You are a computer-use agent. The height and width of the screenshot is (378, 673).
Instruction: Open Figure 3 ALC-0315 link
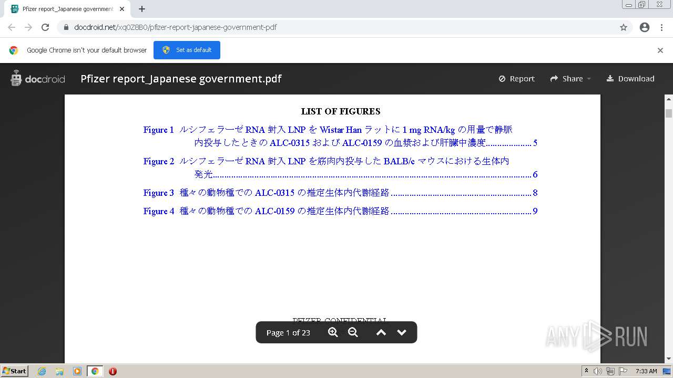point(340,193)
